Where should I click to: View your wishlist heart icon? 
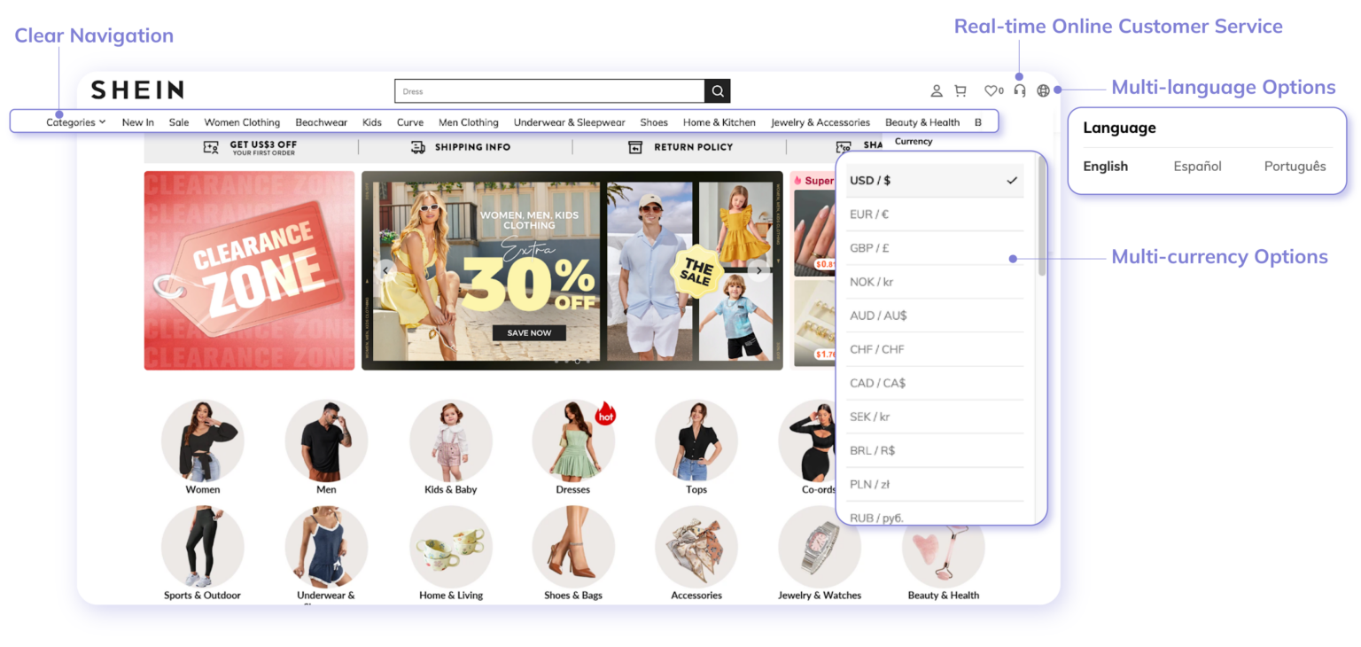991,90
